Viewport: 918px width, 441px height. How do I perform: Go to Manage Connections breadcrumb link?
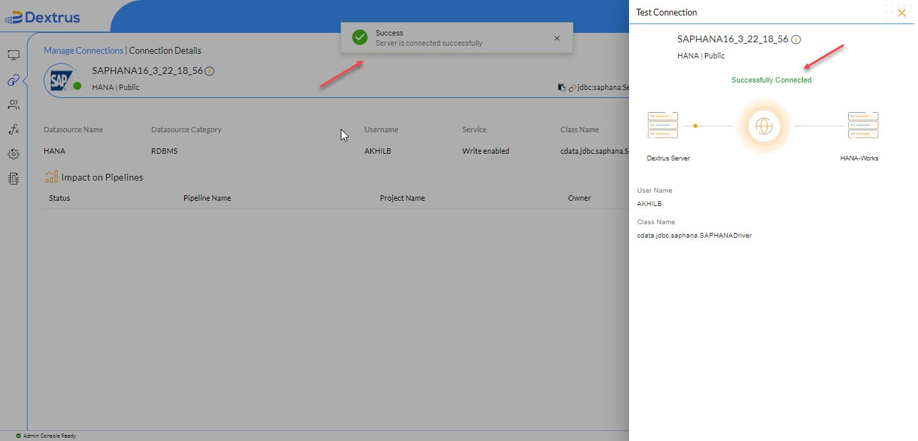[x=83, y=50]
